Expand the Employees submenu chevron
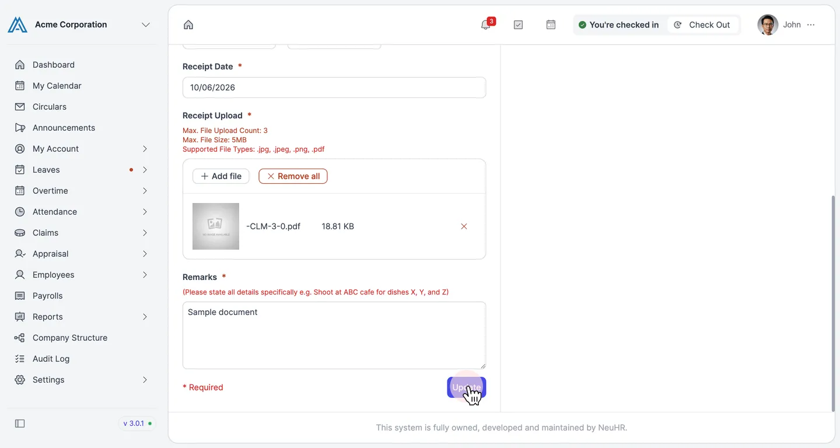 tap(145, 275)
